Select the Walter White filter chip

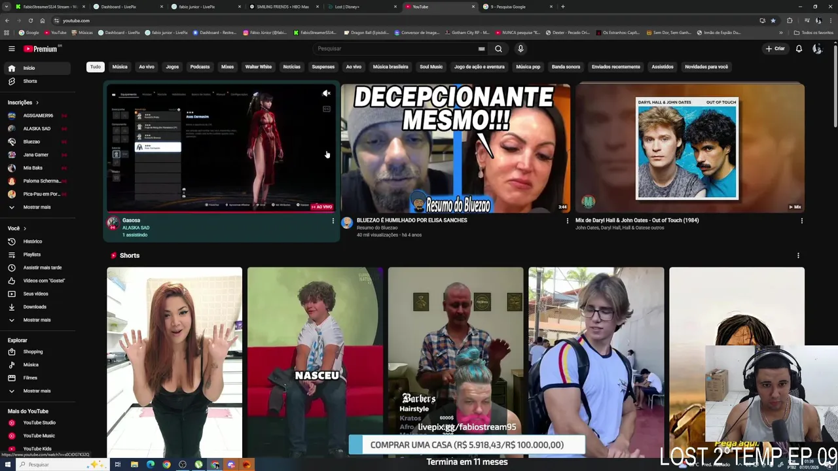[258, 67]
